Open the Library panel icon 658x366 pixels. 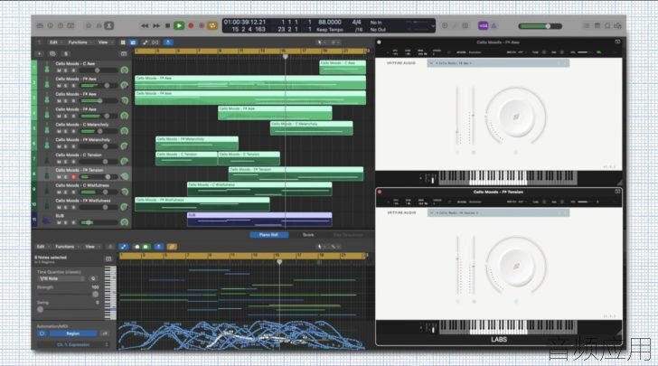point(40,25)
